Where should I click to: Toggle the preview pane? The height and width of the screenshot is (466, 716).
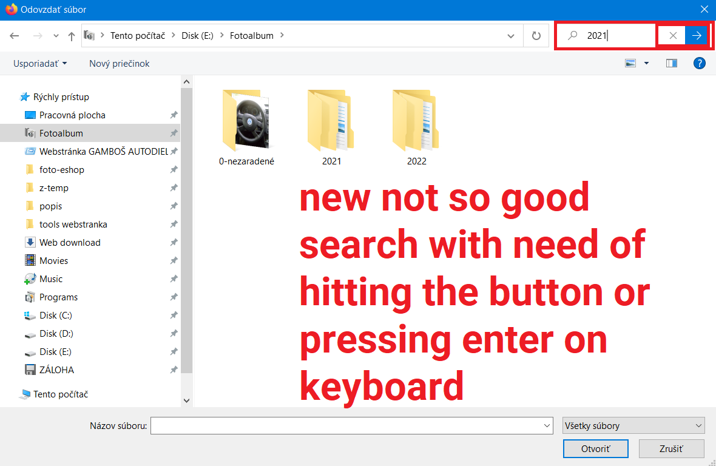pos(671,63)
